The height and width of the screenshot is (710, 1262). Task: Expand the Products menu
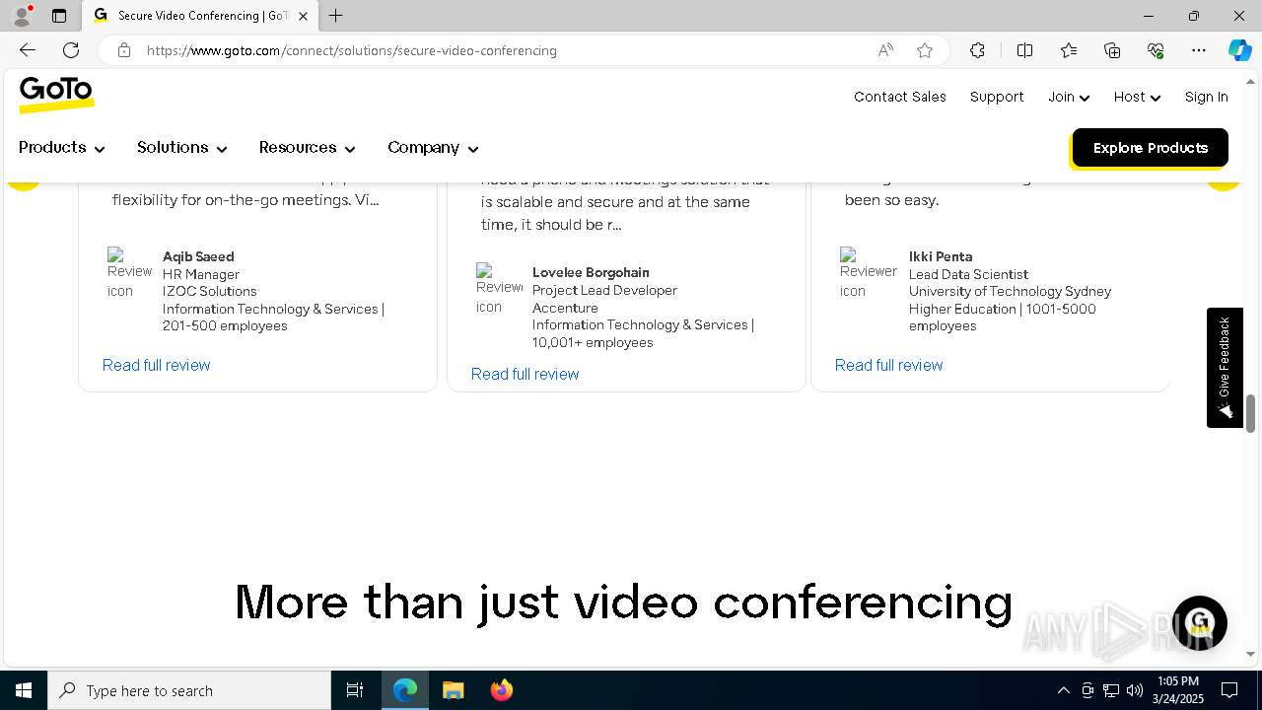tap(61, 148)
